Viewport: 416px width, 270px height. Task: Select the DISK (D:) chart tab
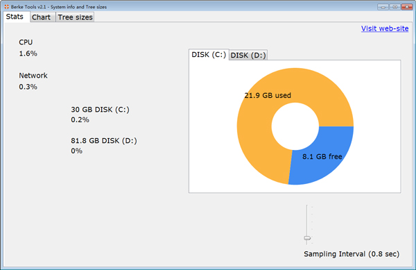[x=248, y=56]
